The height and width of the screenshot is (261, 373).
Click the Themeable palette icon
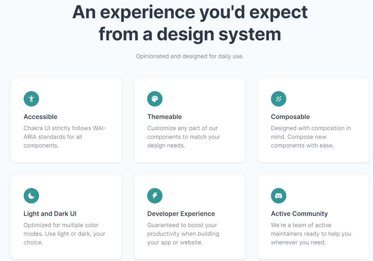tap(155, 99)
